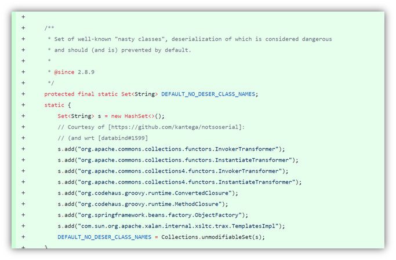Click the groovy MethodClosure string line

click(x=143, y=204)
